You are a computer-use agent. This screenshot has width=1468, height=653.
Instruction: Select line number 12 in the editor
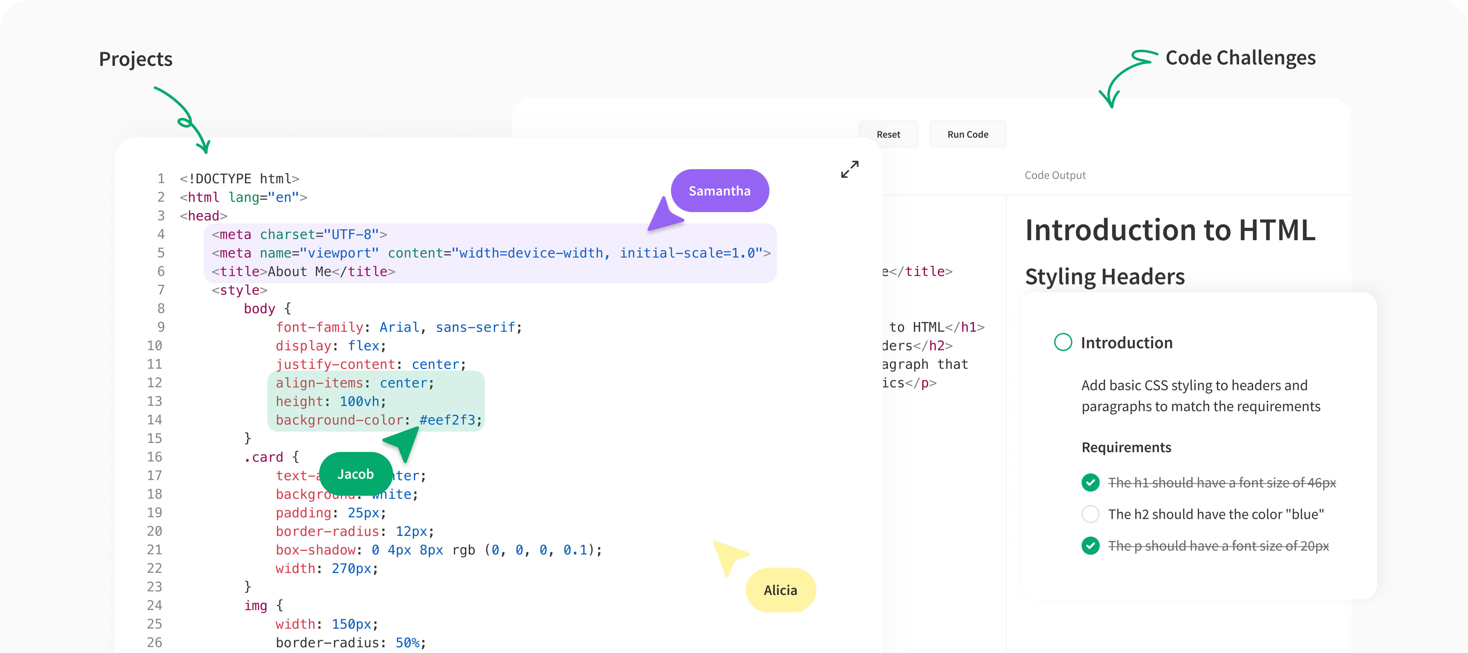pos(154,382)
